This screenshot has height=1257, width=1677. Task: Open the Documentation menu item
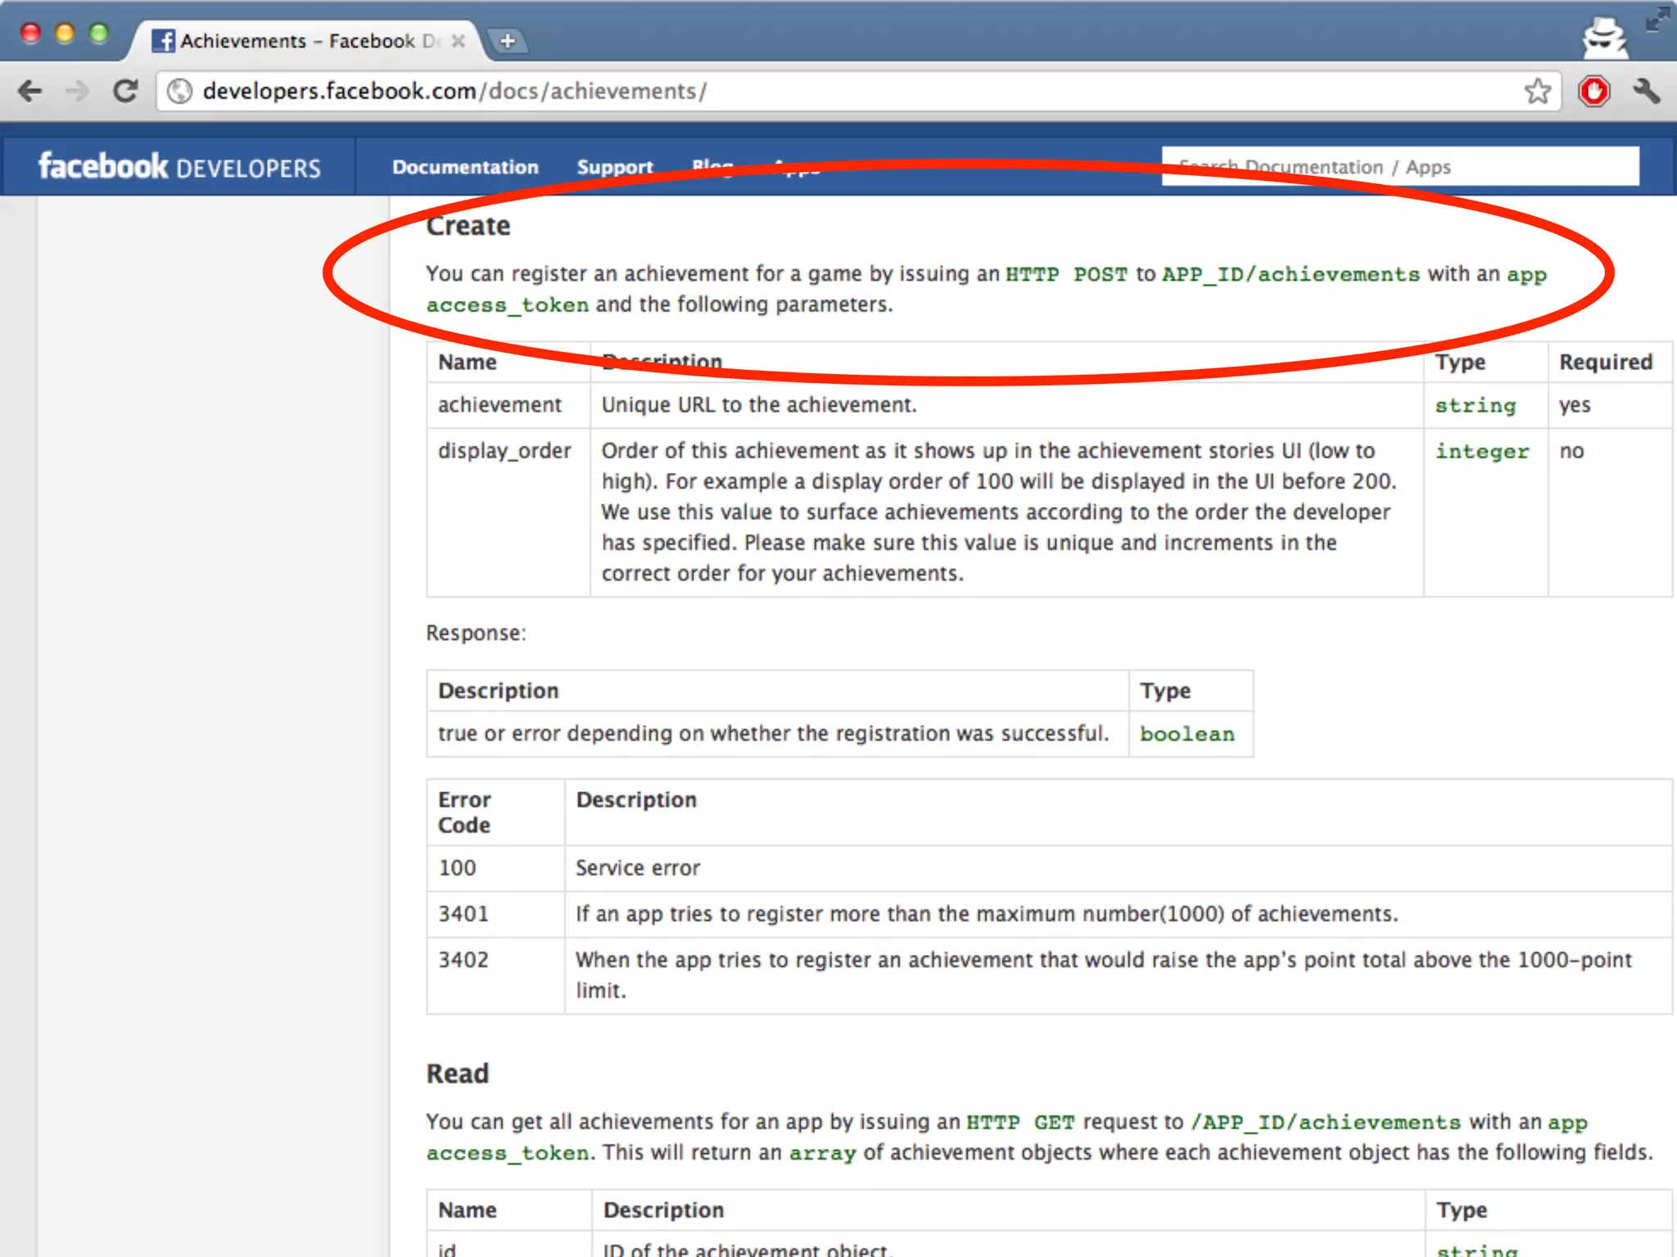[465, 167]
